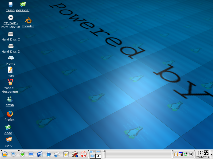Collapse the panel using the right-edge arrow
The width and height of the screenshot is (213, 159).
(x=211, y=154)
